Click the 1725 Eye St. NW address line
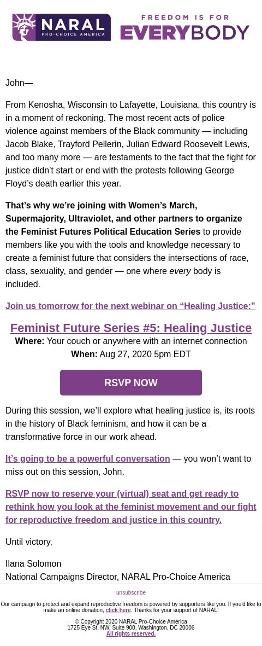The width and height of the screenshot is (262, 646). coord(131,627)
